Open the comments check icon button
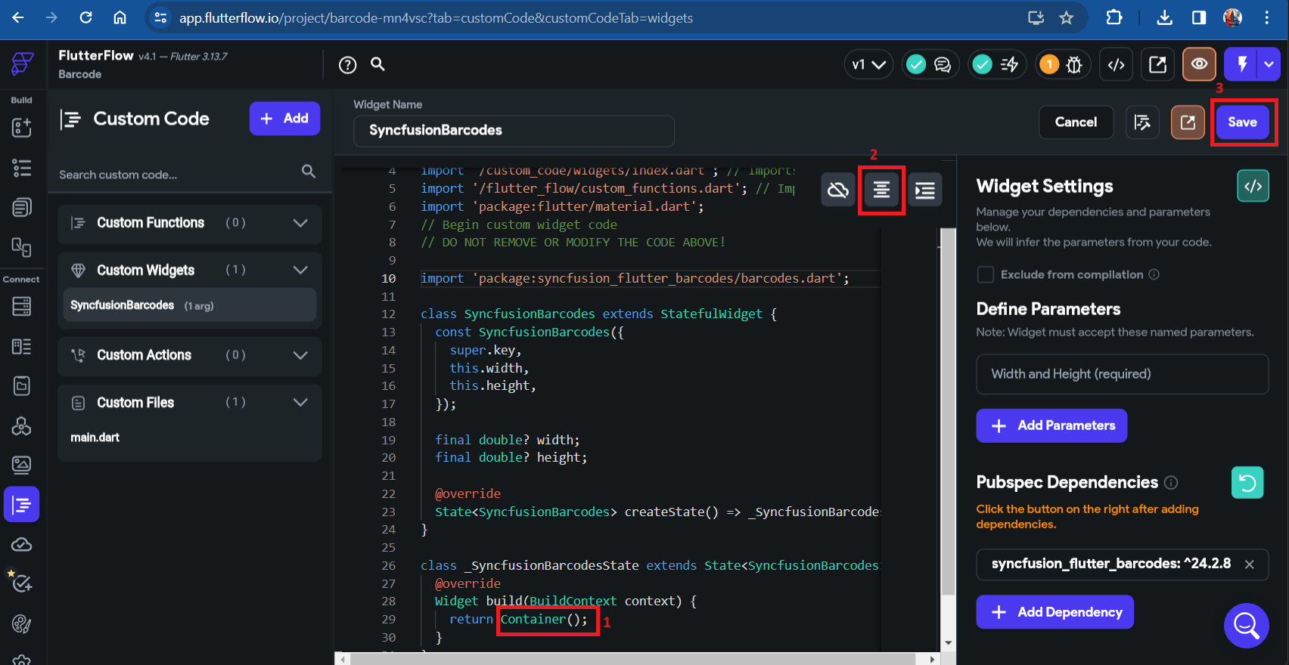This screenshot has width=1289, height=665. [929, 65]
